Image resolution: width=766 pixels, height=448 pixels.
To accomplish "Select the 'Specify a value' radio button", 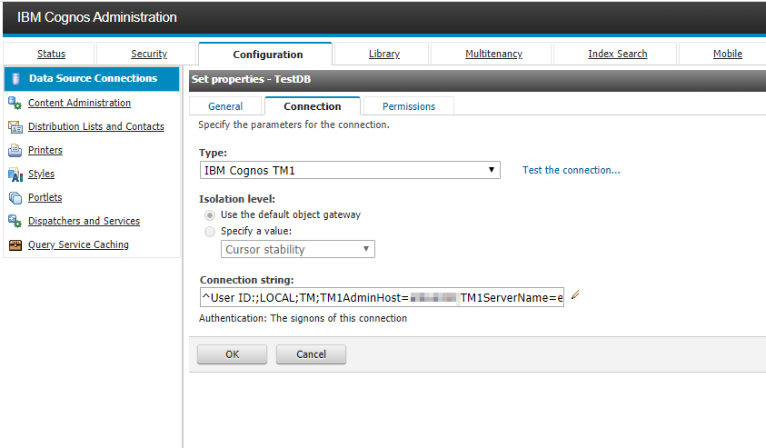I will click(210, 232).
